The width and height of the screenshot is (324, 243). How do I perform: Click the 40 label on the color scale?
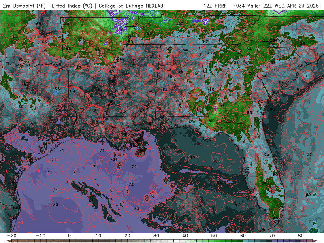(x=185, y=236)
